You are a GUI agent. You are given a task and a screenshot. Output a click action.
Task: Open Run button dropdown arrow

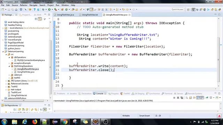[x=52, y=9]
